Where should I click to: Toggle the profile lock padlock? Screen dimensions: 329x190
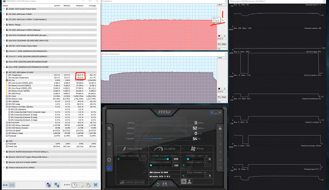(220, 128)
